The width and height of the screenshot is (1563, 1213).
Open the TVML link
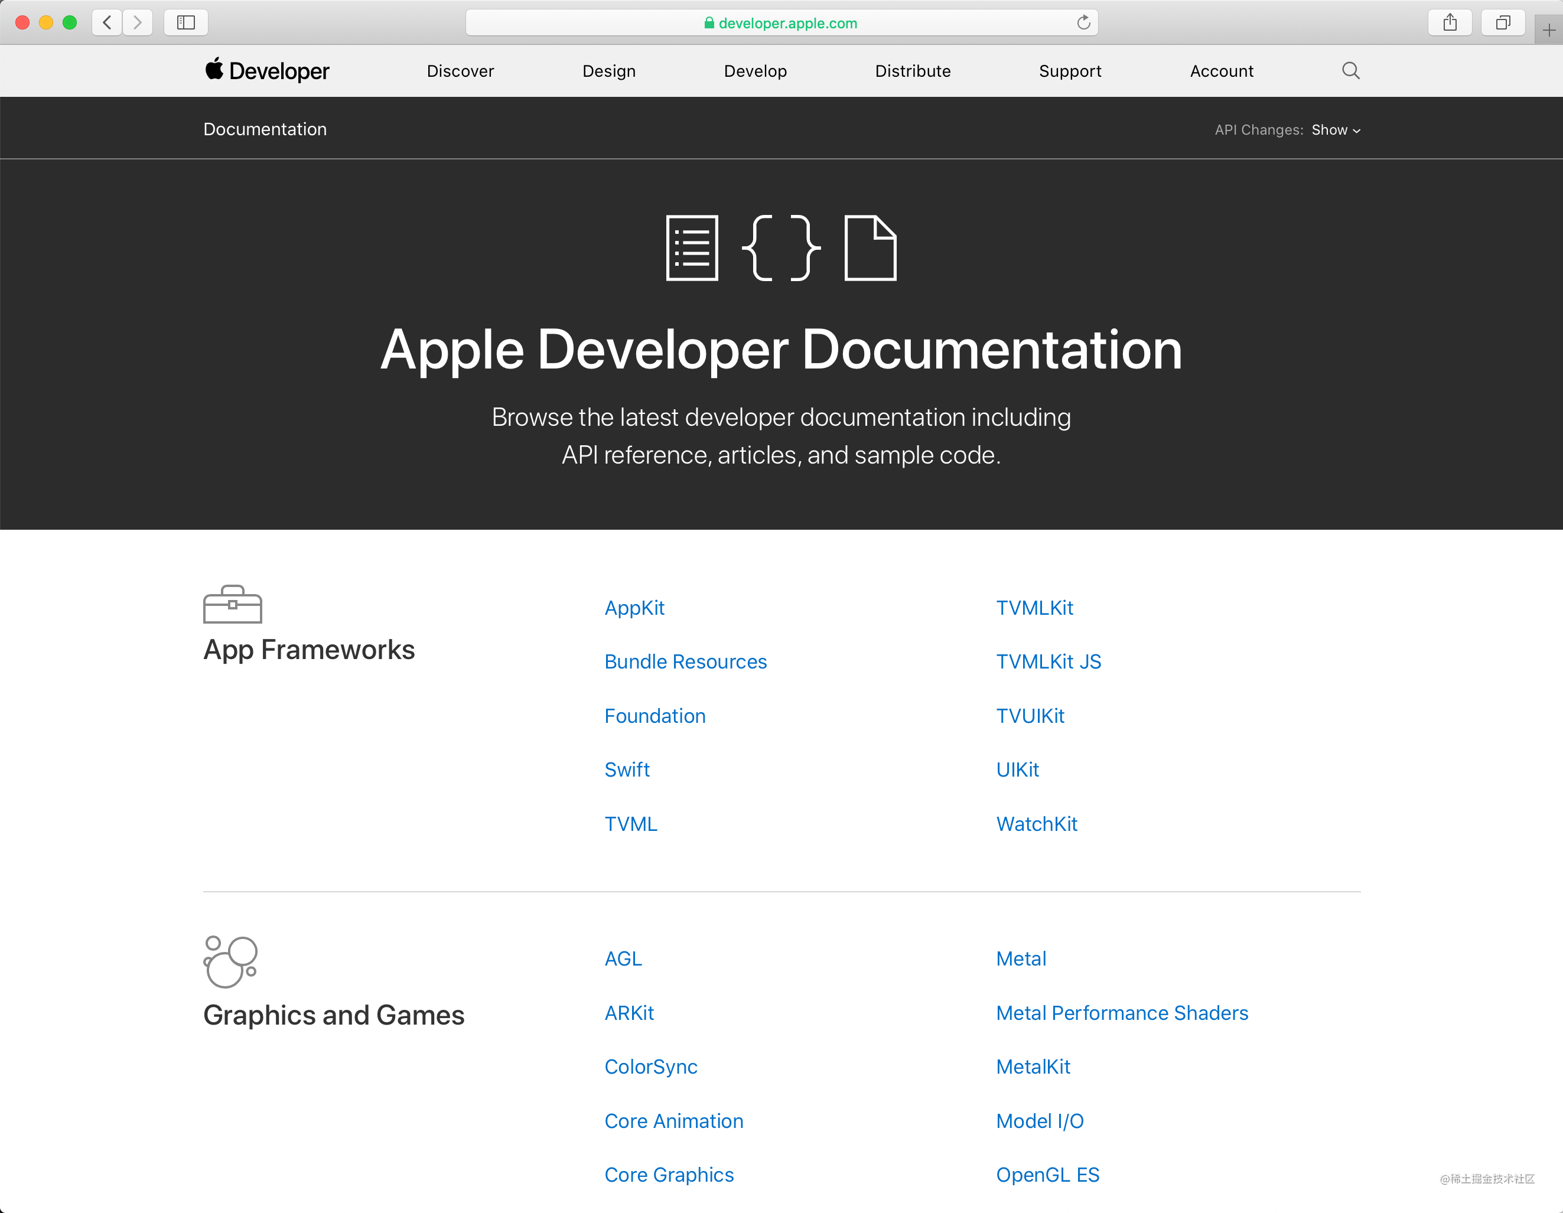(x=630, y=824)
